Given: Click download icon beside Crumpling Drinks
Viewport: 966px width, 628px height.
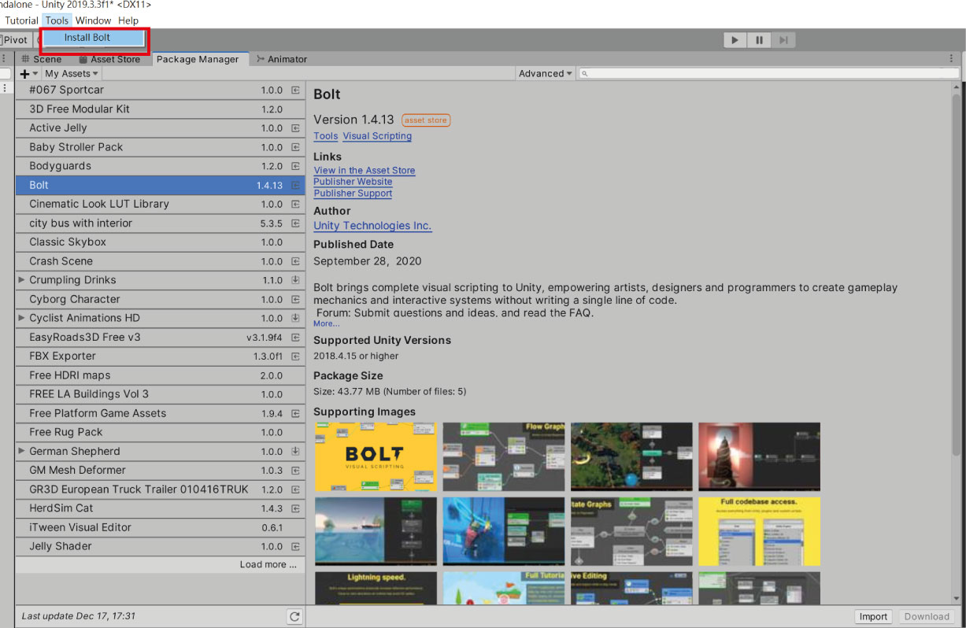Looking at the screenshot, I should point(295,280).
